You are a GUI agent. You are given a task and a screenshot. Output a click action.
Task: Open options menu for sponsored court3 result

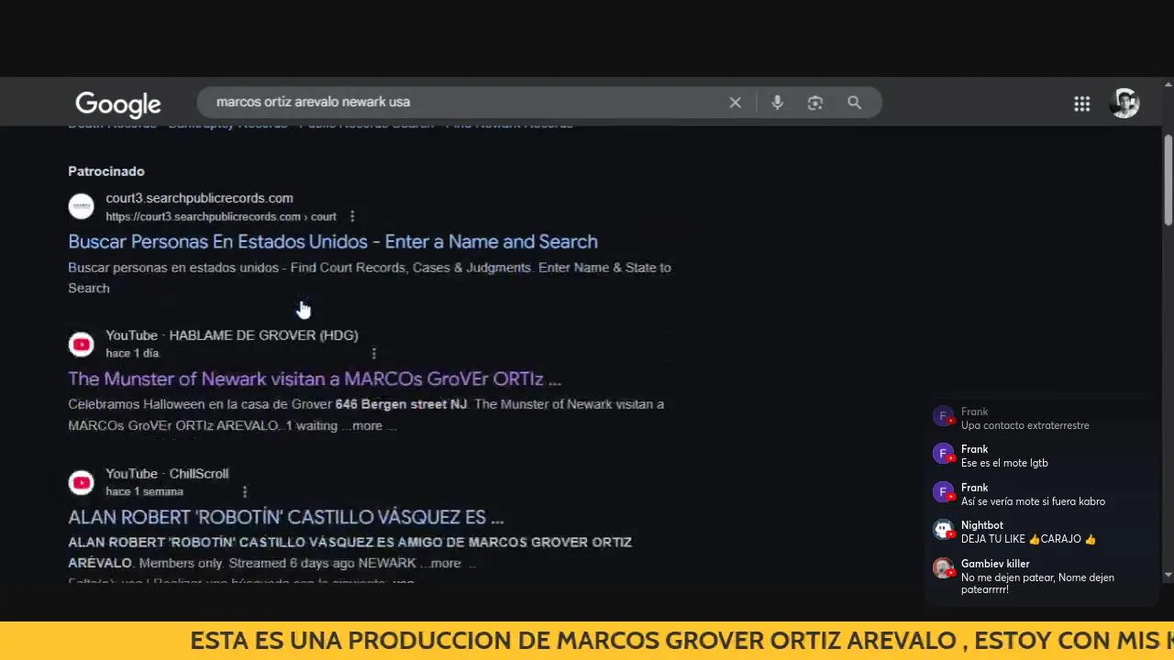352,216
